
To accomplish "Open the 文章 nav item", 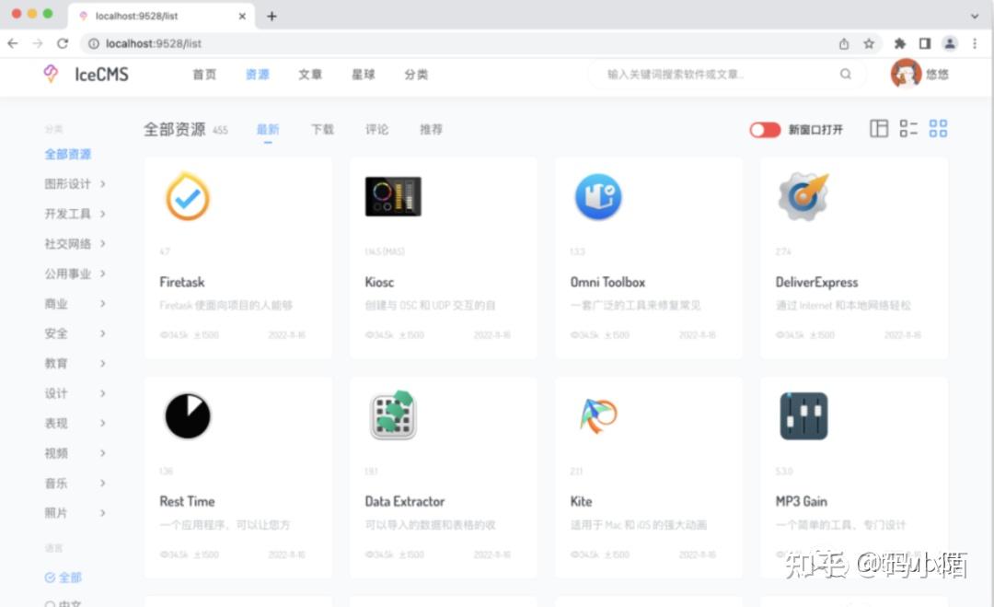I will (310, 75).
